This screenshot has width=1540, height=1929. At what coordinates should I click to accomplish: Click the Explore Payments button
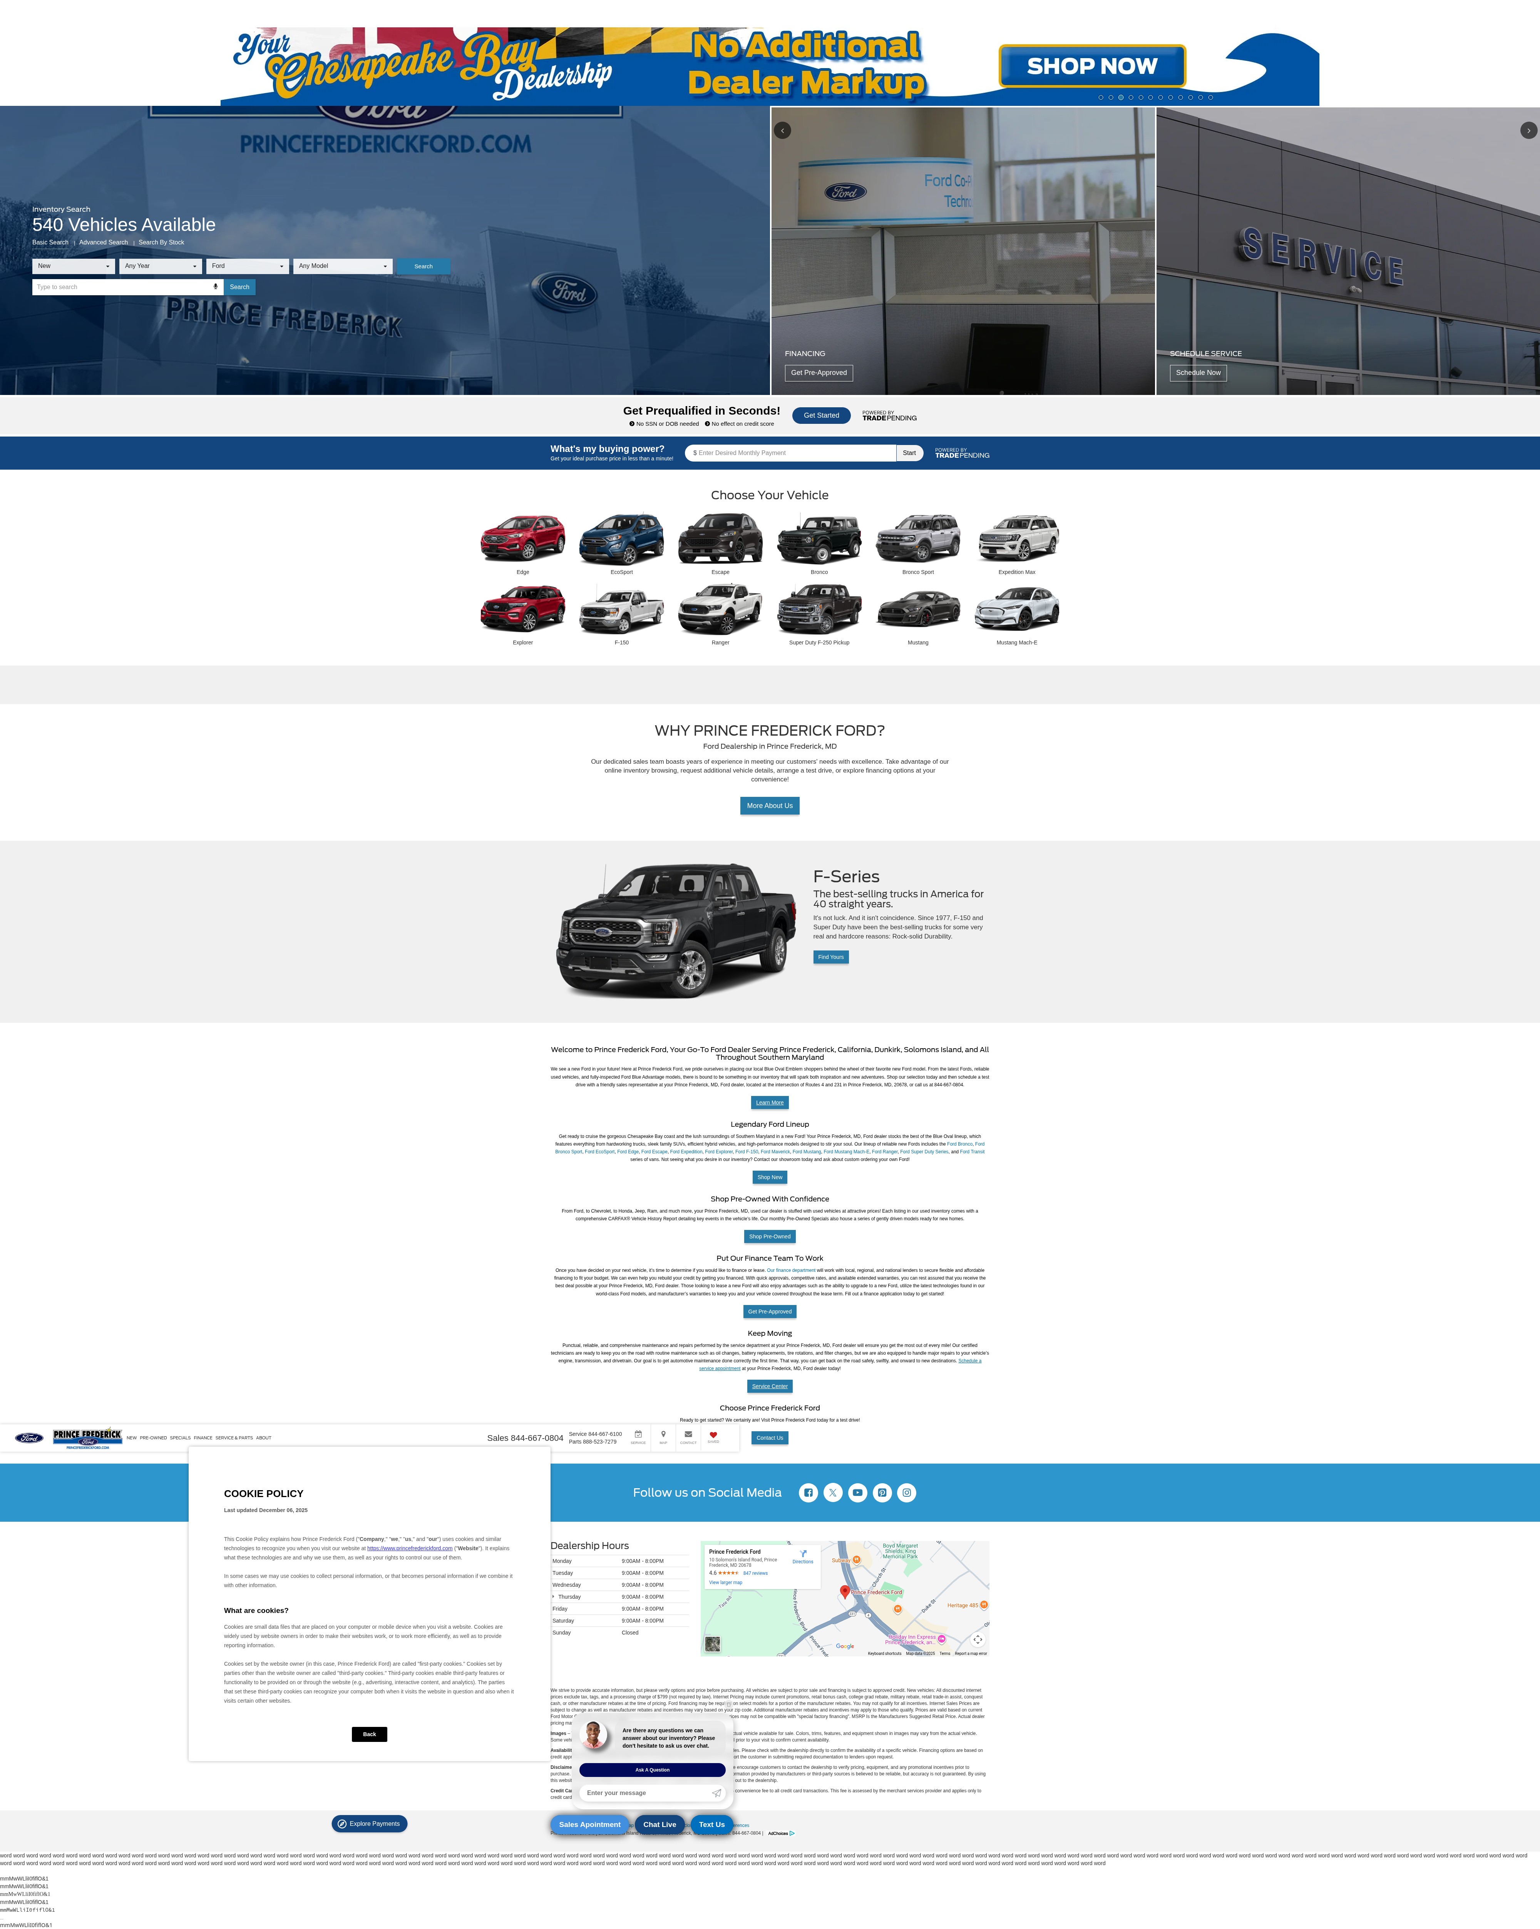[x=370, y=1824]
